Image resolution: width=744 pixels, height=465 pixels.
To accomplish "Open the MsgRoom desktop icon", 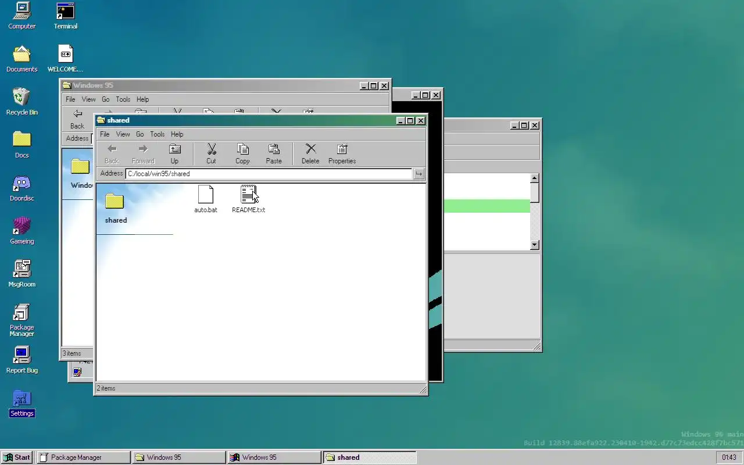I will click(x=22, y=274).
